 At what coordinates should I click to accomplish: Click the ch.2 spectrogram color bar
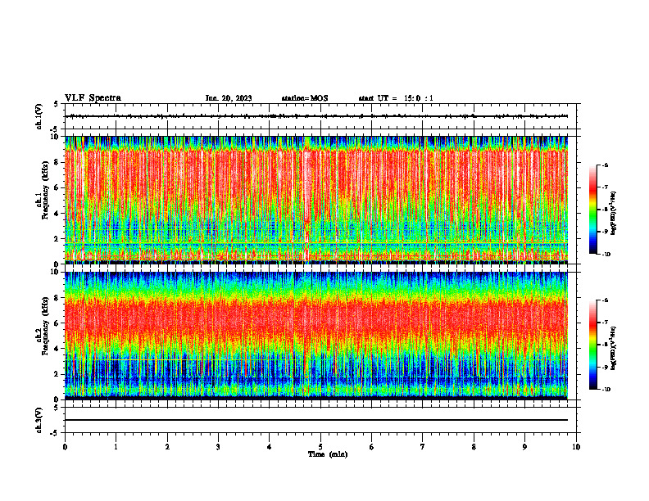click(x=593, y=345)
